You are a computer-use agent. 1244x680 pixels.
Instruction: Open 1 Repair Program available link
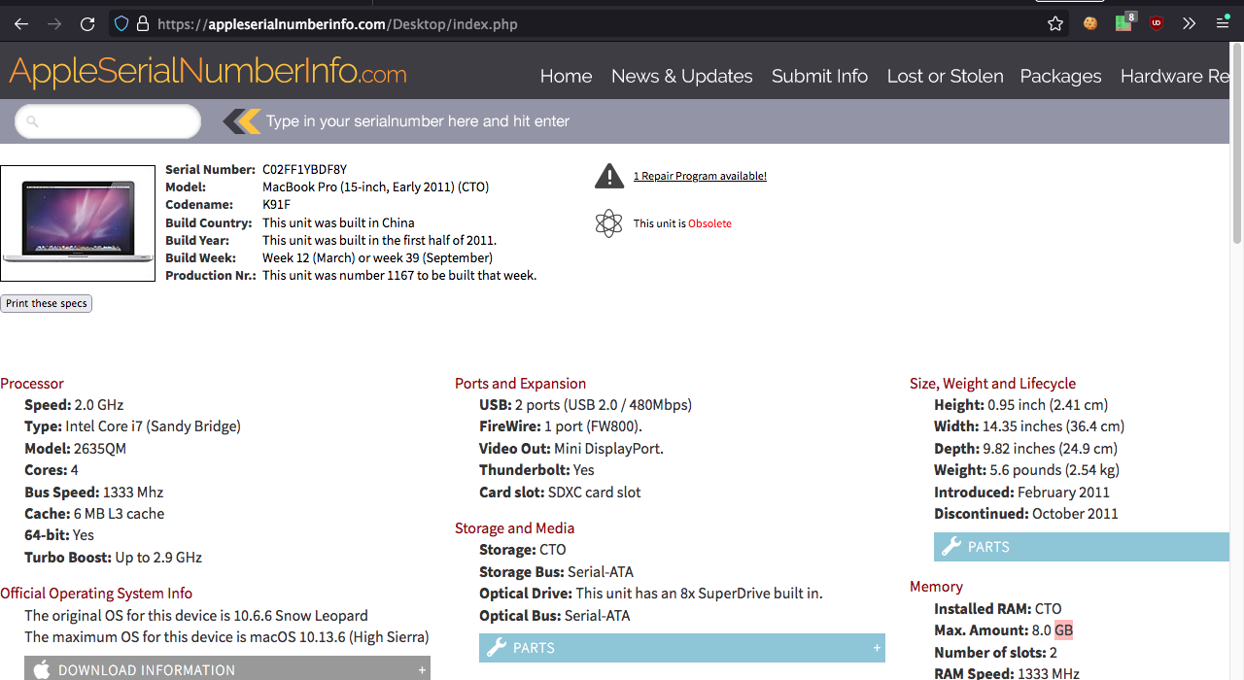(x=700, y=176)
